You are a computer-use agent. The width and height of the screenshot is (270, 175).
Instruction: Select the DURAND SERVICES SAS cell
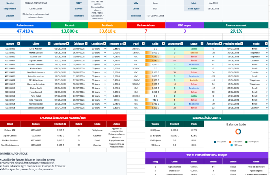(x=36, y=3)
